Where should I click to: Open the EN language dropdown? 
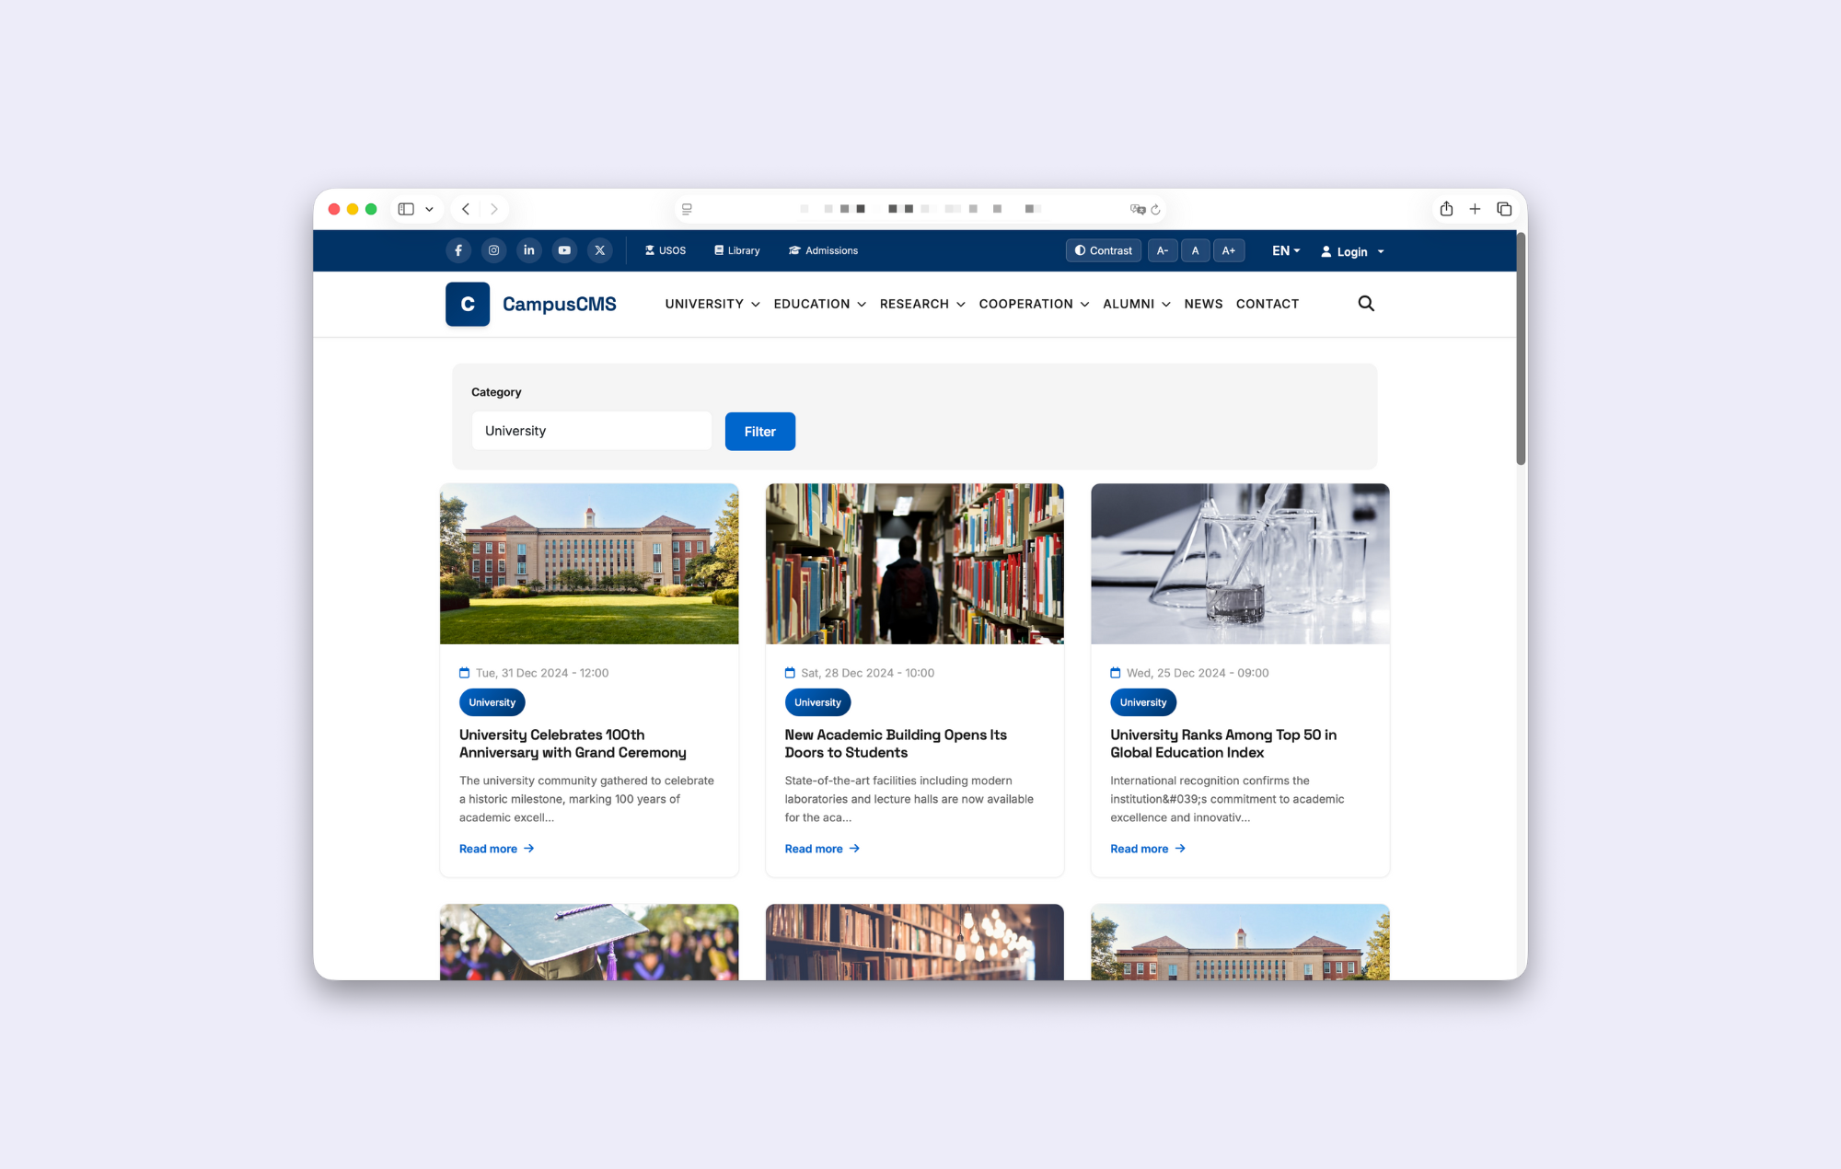1285,250
